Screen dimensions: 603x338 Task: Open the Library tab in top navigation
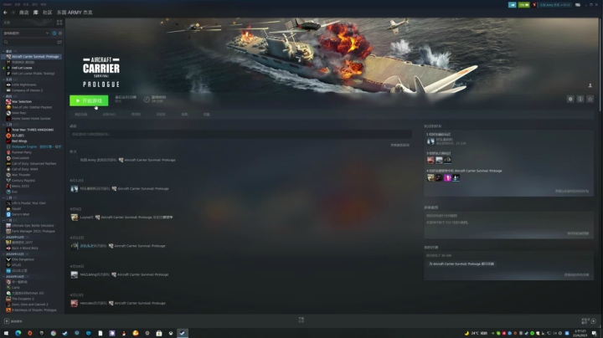pos(36,13)
